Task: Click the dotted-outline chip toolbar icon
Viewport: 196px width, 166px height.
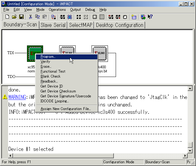Action: pyautogui.click(x=125, y=17)
